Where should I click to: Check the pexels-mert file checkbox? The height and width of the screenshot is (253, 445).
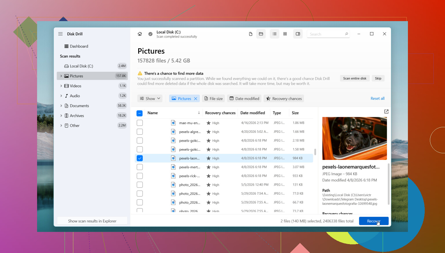pos(140,167)
